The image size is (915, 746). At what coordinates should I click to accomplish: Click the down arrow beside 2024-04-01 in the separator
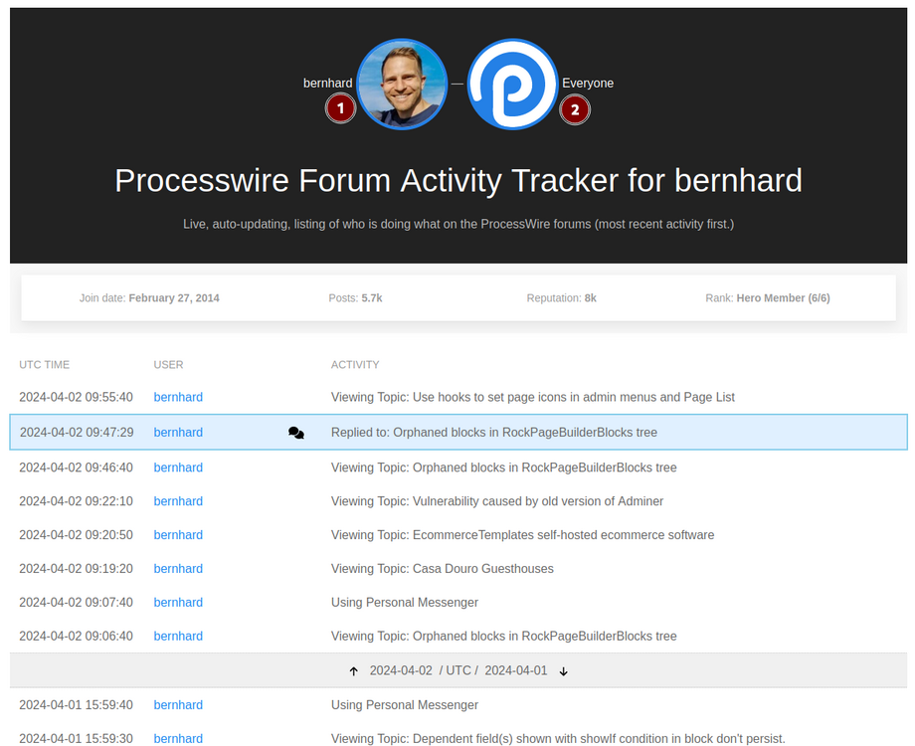click(x=563, y=670)
